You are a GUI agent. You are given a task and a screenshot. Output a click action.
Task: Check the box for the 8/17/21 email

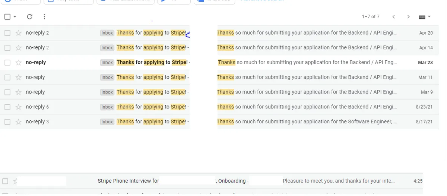point(7,122)
